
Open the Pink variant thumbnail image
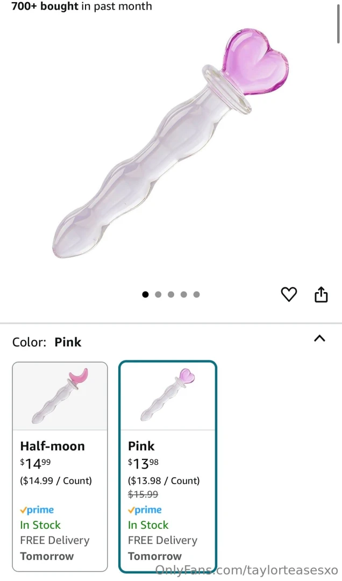pos(167,396)
